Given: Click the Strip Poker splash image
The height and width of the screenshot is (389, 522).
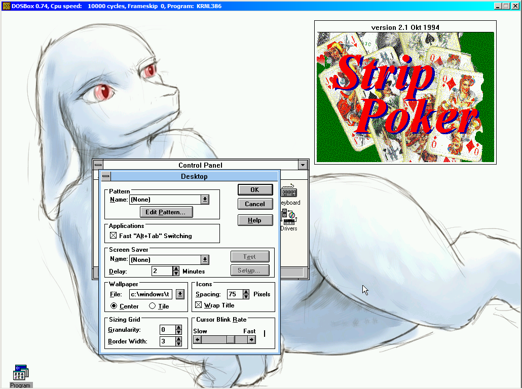Looking at the screenshot, I should 405,97.
